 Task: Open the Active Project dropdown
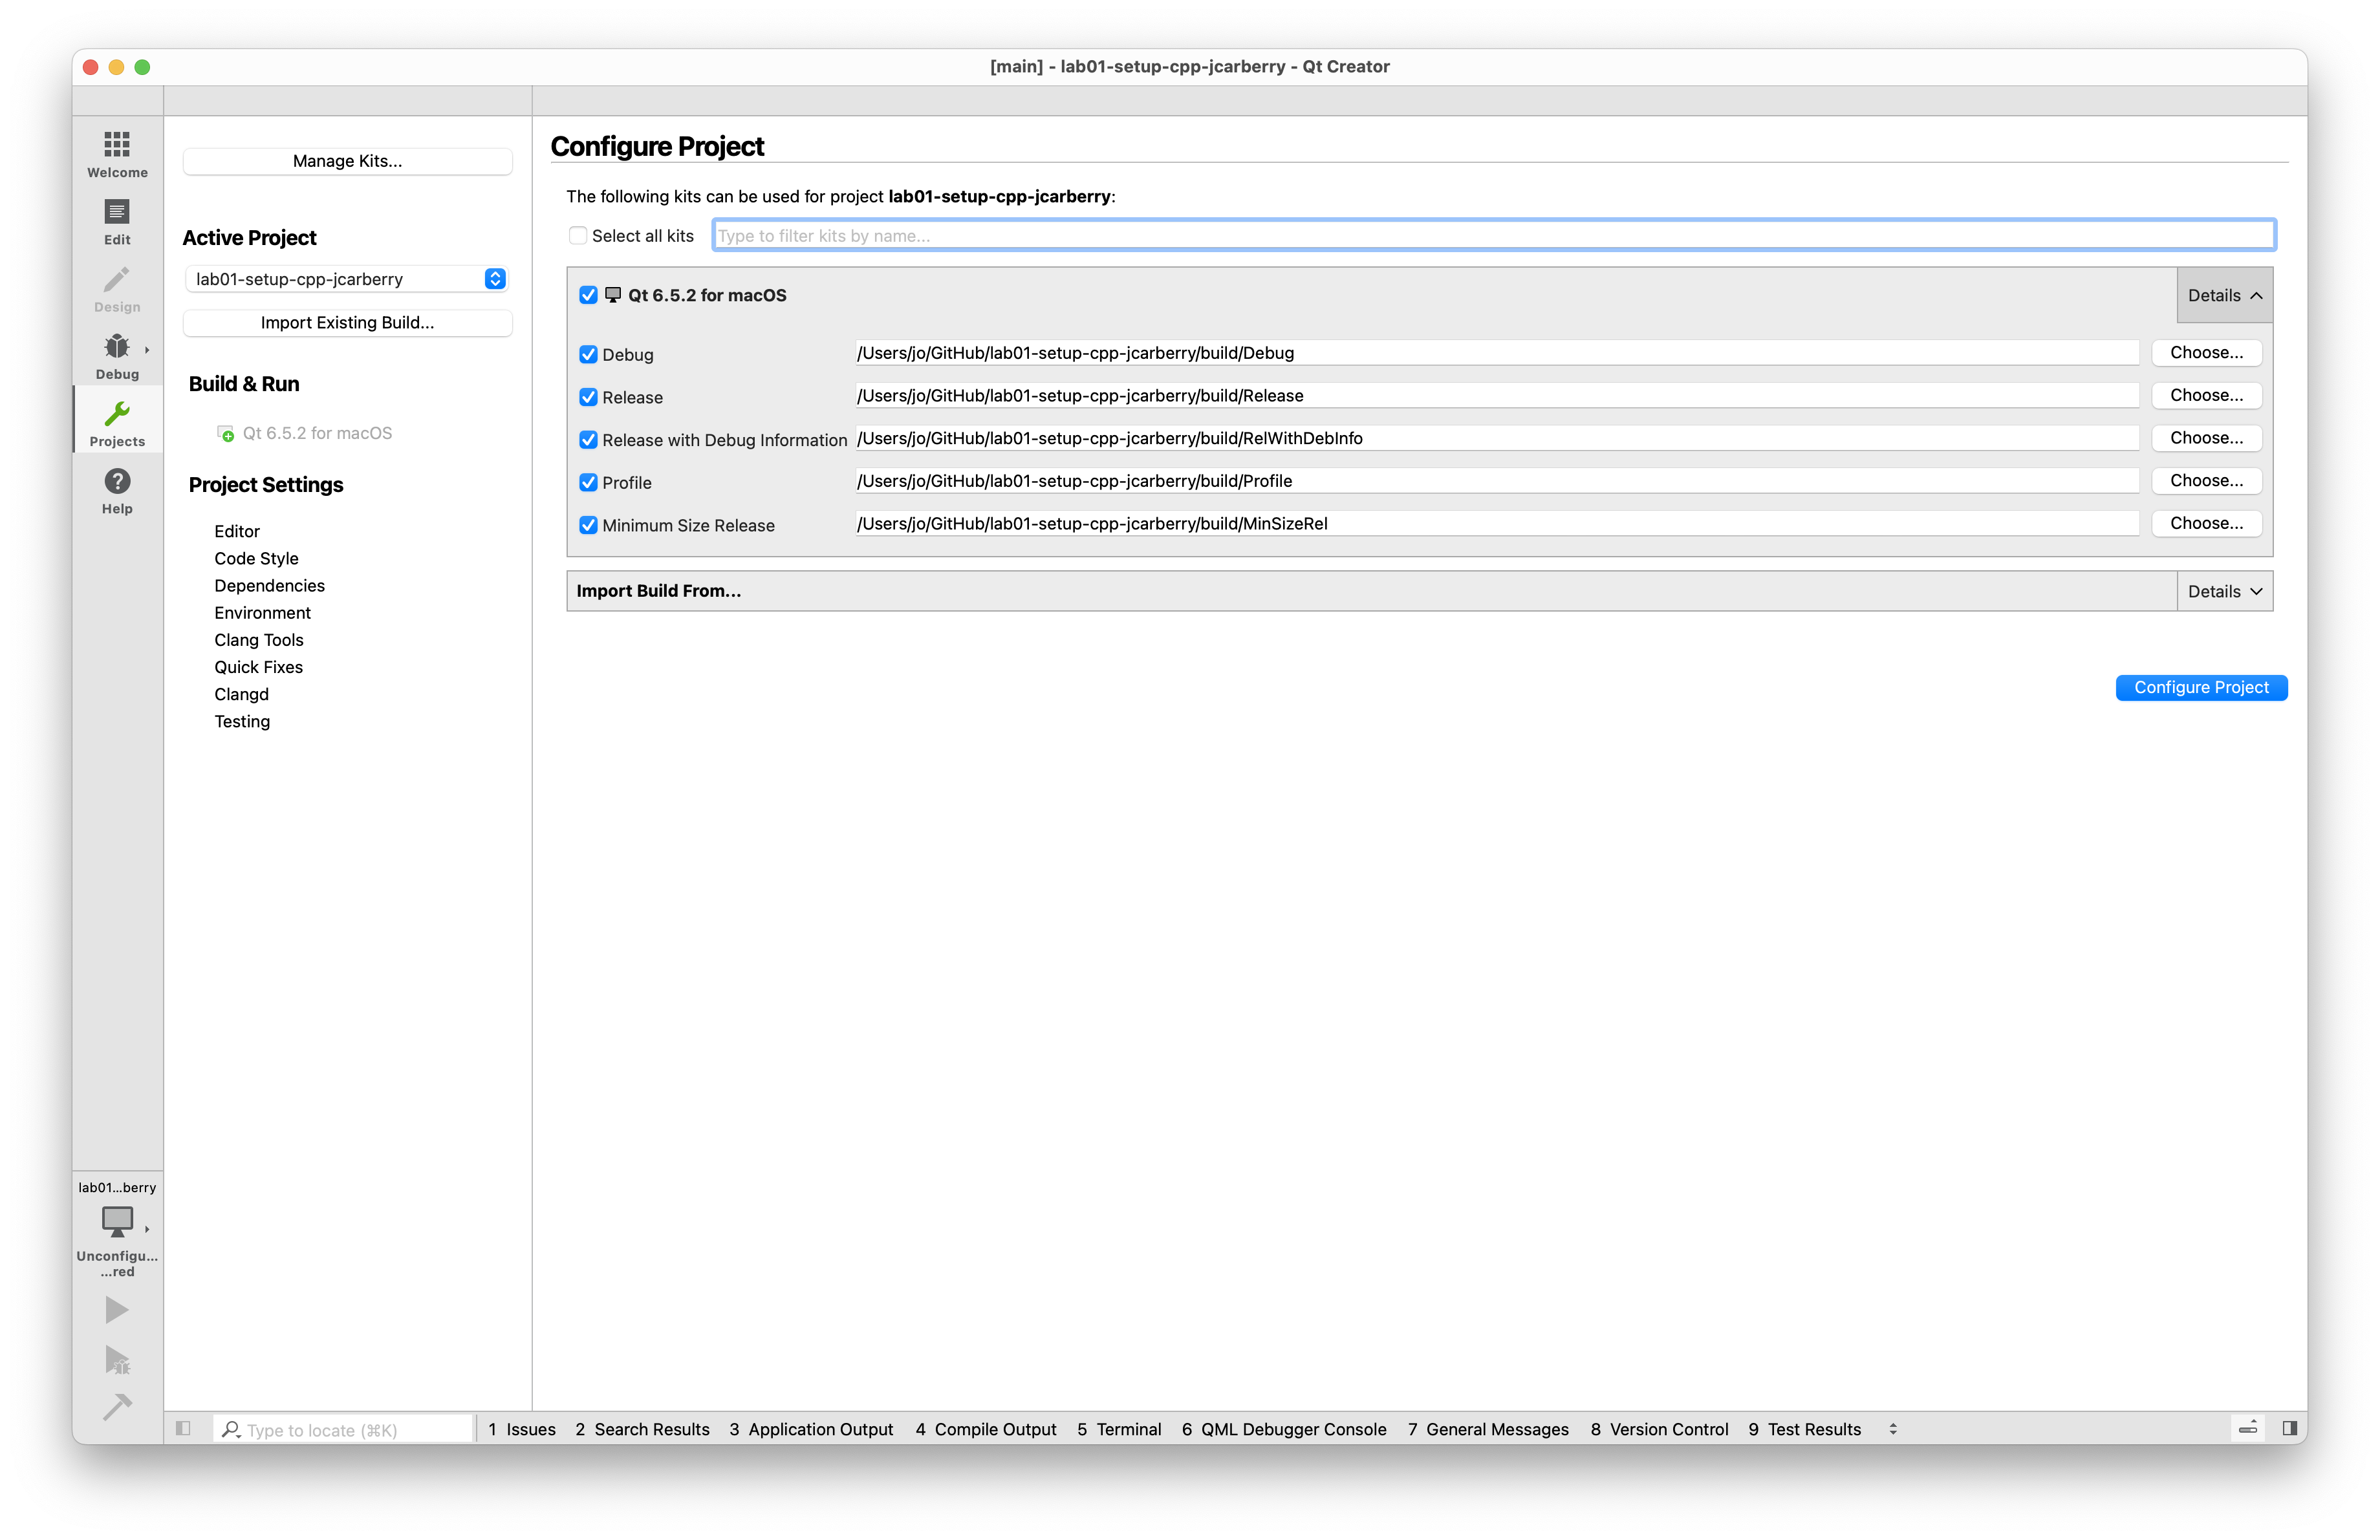[x=347, y=279]
